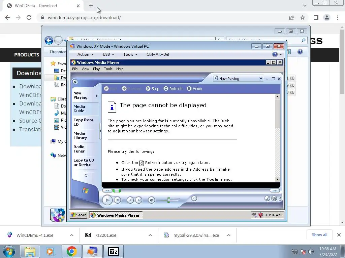Toggle the shuffle button in Media Player

194,198
